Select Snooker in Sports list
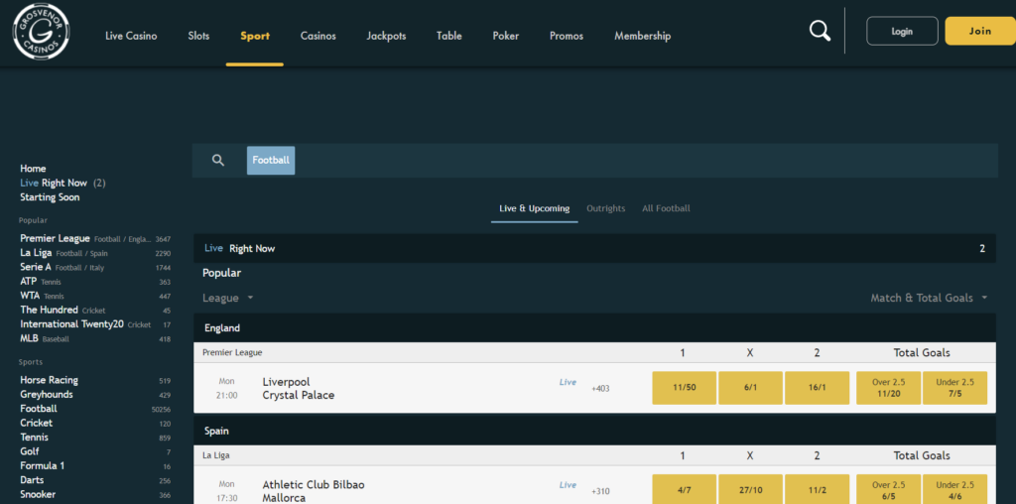The height and width of the screenshot is (504, 1016). pyautogui.click(x=95, y=494)
